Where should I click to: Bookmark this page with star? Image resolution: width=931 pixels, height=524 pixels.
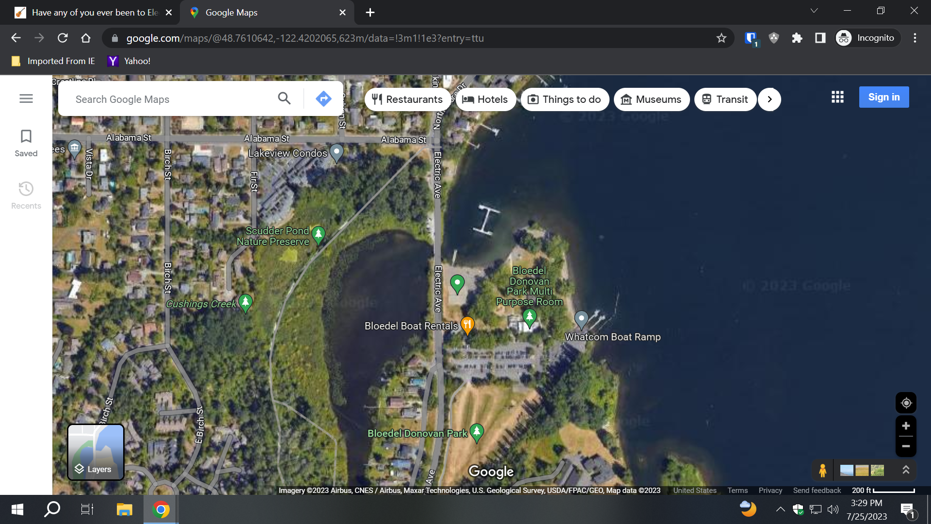(722, 38)
